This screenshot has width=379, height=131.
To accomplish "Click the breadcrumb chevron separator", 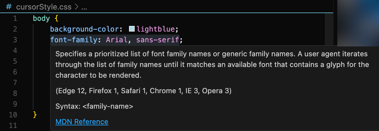I will click(x=77, y=7).
